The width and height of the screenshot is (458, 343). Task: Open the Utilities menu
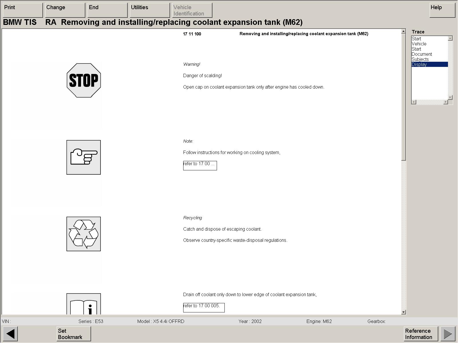tap(150, 10)
